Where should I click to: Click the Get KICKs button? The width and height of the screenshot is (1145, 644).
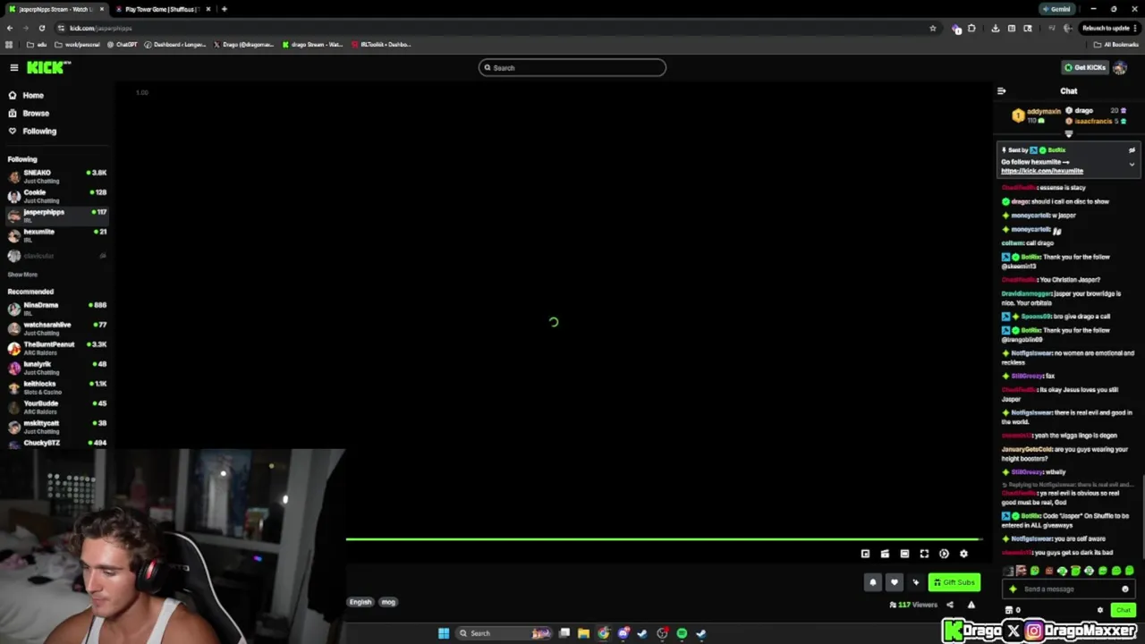coord(1084,68)
